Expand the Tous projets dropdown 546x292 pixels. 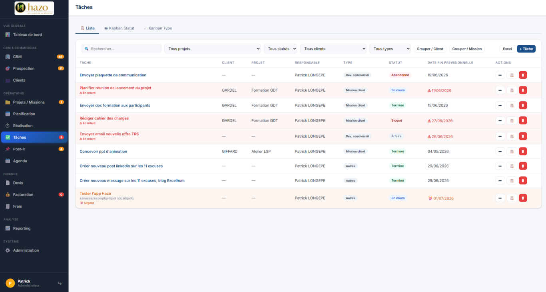pos(213,49)
